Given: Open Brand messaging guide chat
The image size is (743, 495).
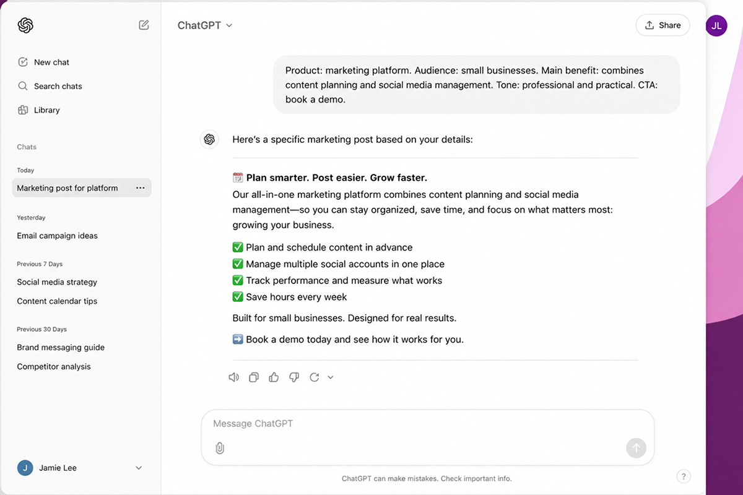Looking at the screenshot, I should pos(61,348).
